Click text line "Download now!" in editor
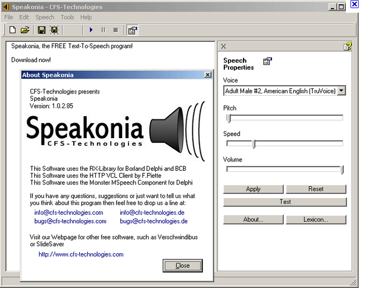372x288 pixels. (x=31, y=60)
